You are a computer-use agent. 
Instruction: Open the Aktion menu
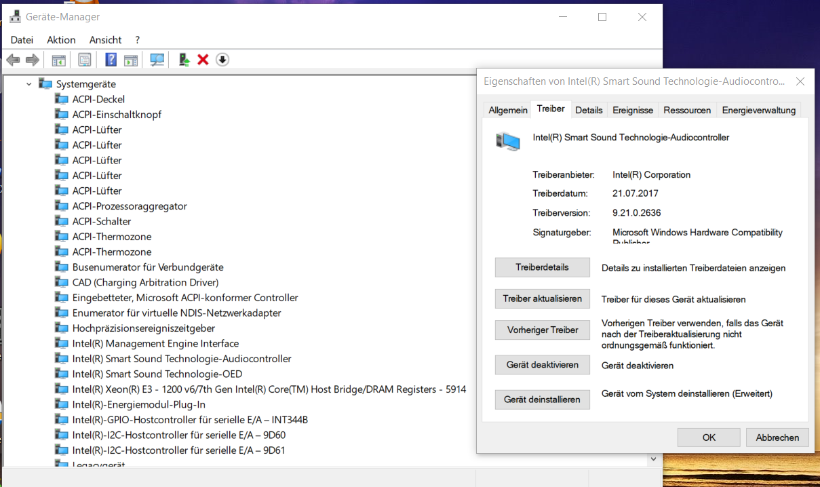[61, 40]
